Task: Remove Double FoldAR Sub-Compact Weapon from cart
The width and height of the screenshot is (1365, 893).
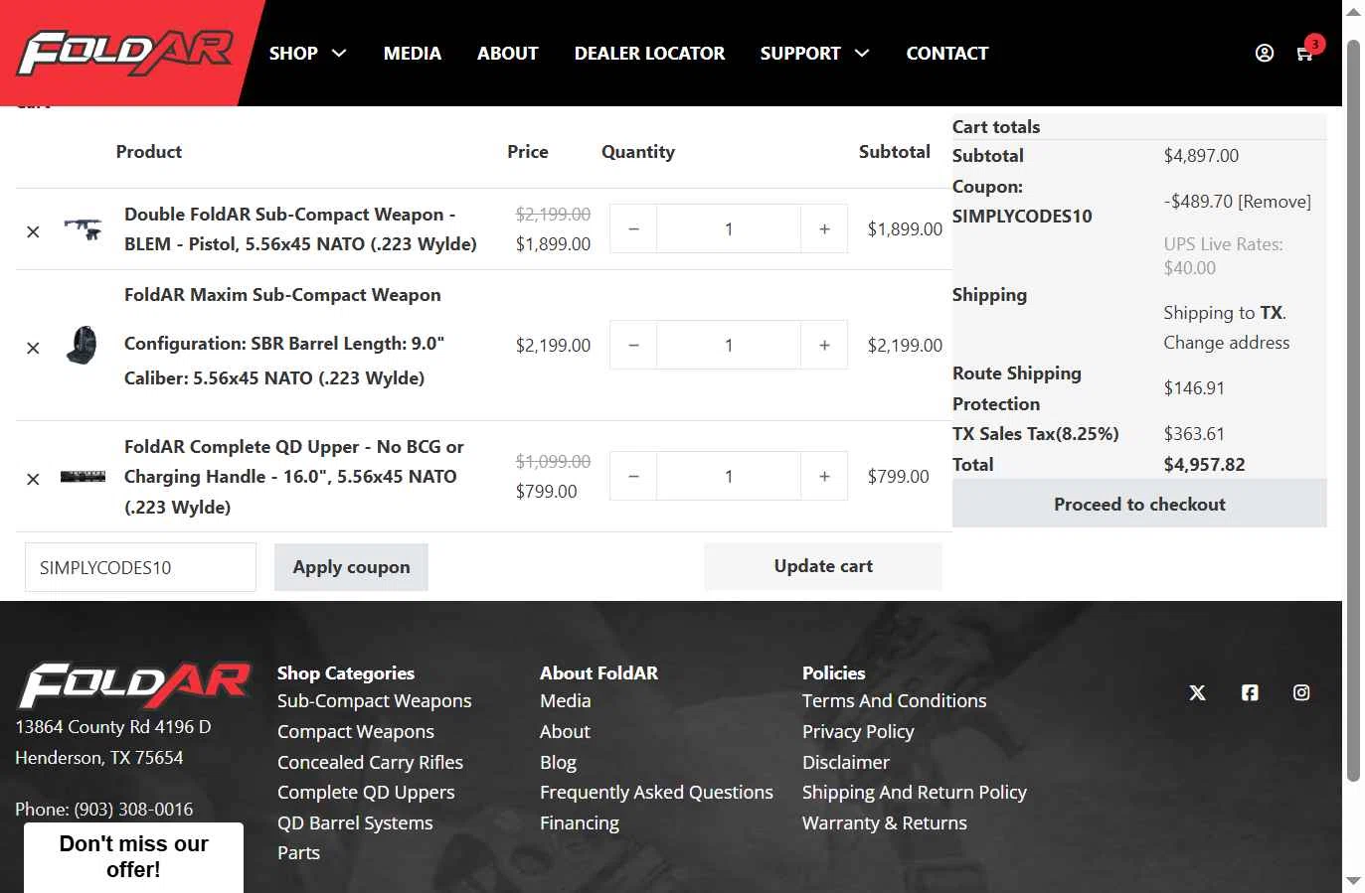Action: [x=33, y=231]
